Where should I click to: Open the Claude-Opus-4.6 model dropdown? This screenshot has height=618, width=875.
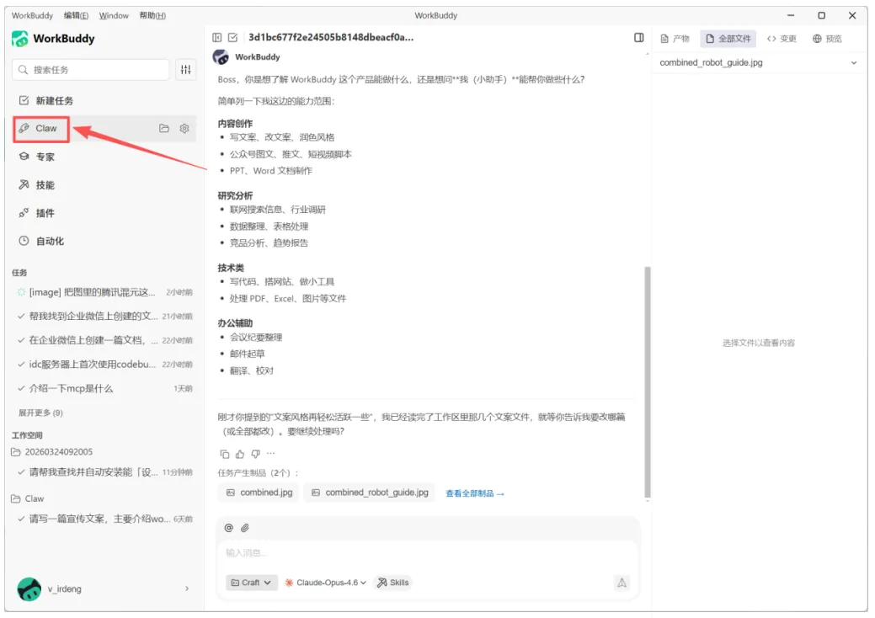pyautogui.click(x=326, y=583)
